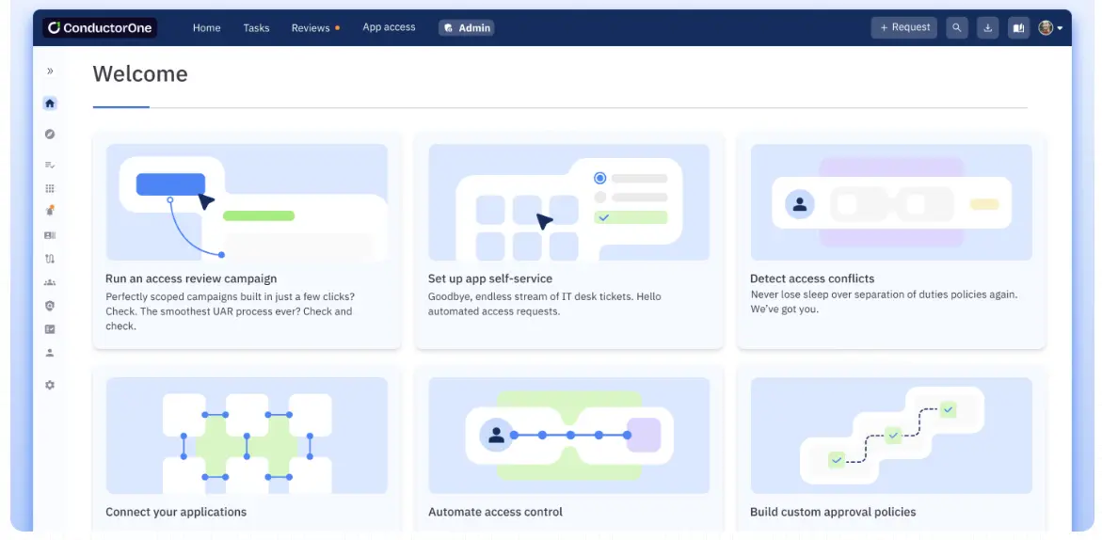Open the compass icon in the sidebar

(x=50, y=135)
